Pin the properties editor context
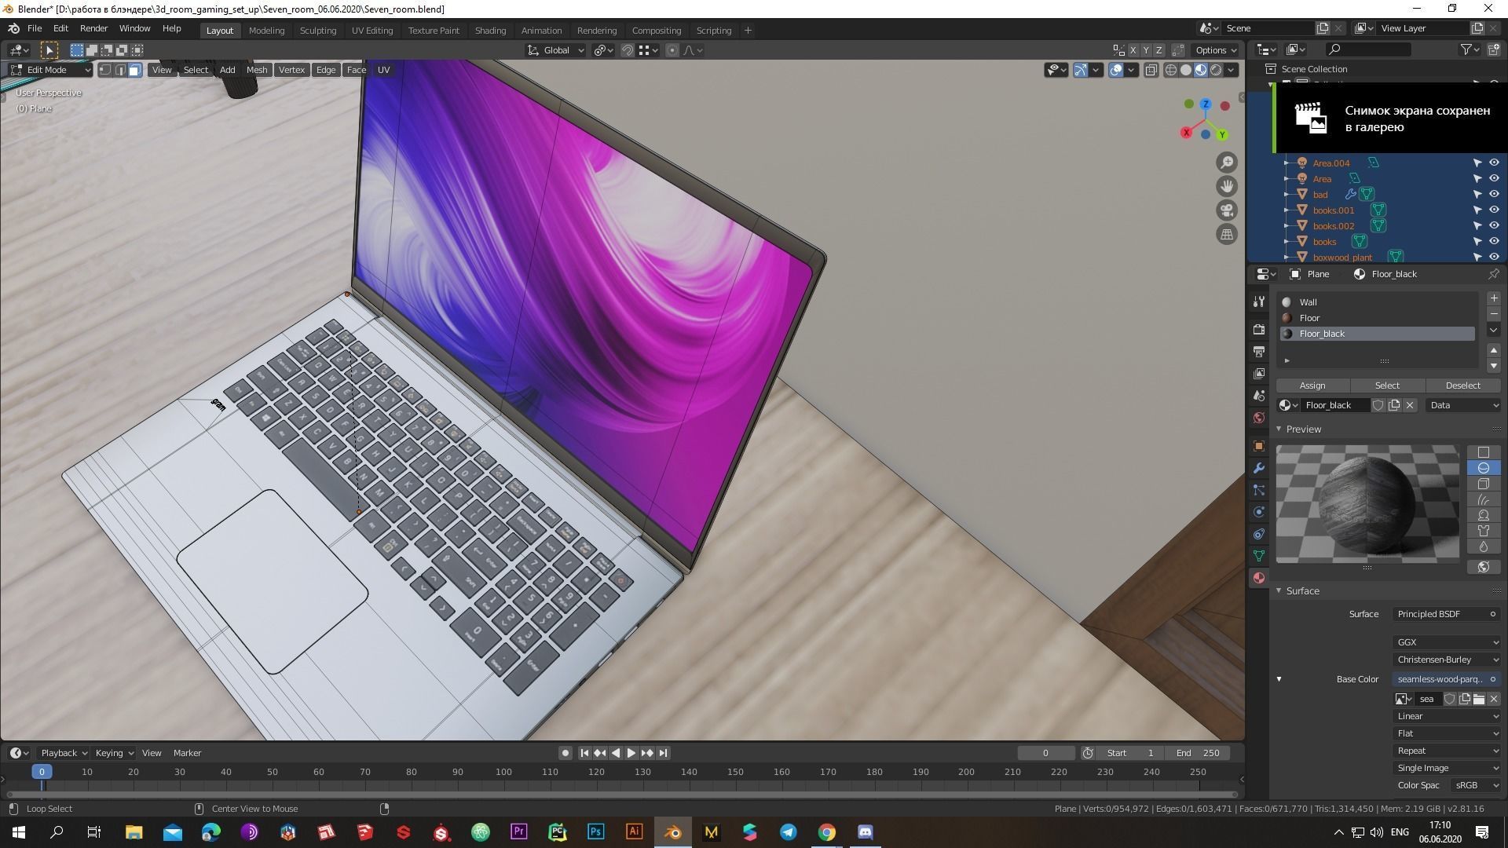 coord(1493,274)
